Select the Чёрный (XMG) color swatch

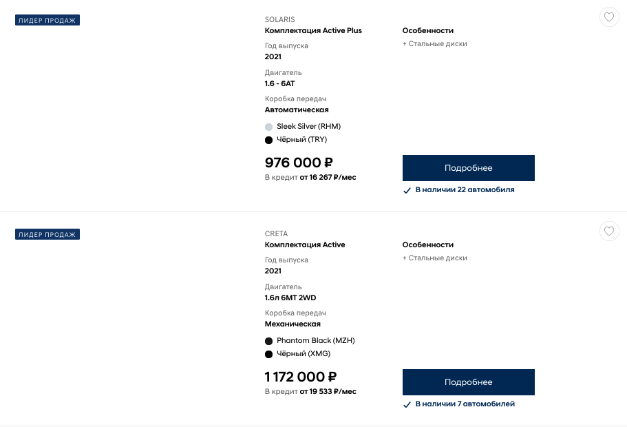[268, 354]
